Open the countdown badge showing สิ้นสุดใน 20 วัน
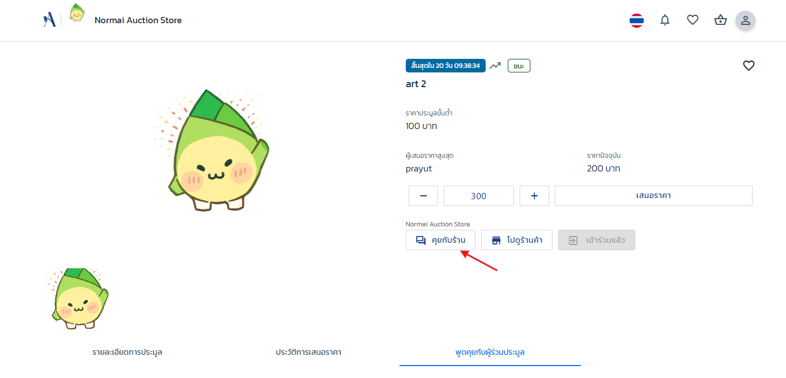This screenshot has width=786, height=378. [x=445, y=66]
